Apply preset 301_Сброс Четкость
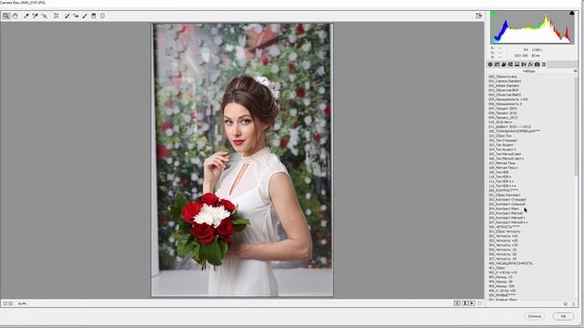 pyautogui.click(x=505, y=231)
